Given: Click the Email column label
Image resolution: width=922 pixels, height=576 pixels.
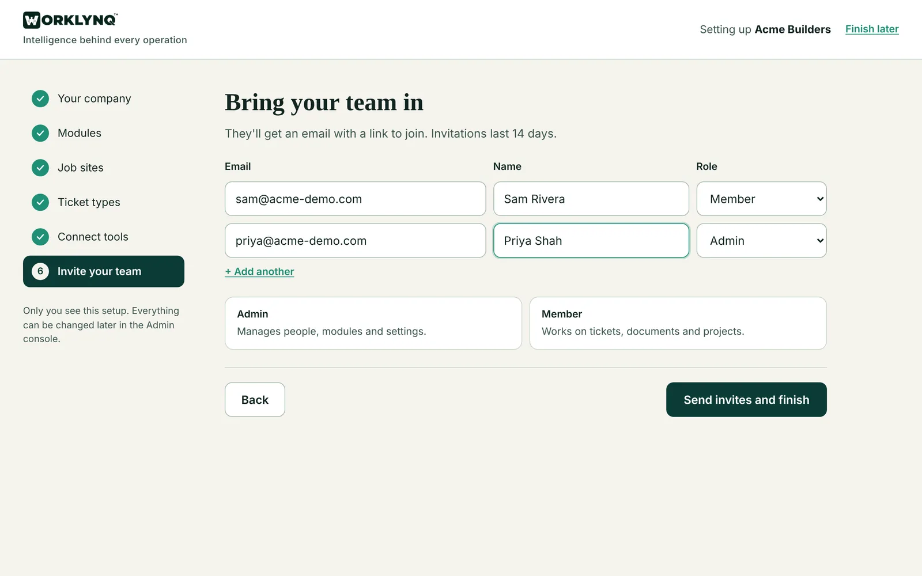Looking at the screenshot, I should [237, 166].
